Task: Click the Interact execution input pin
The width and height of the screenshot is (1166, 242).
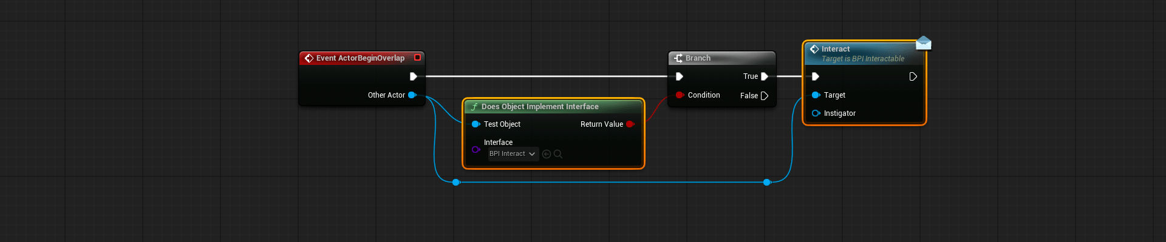Action: click(816, 76)
